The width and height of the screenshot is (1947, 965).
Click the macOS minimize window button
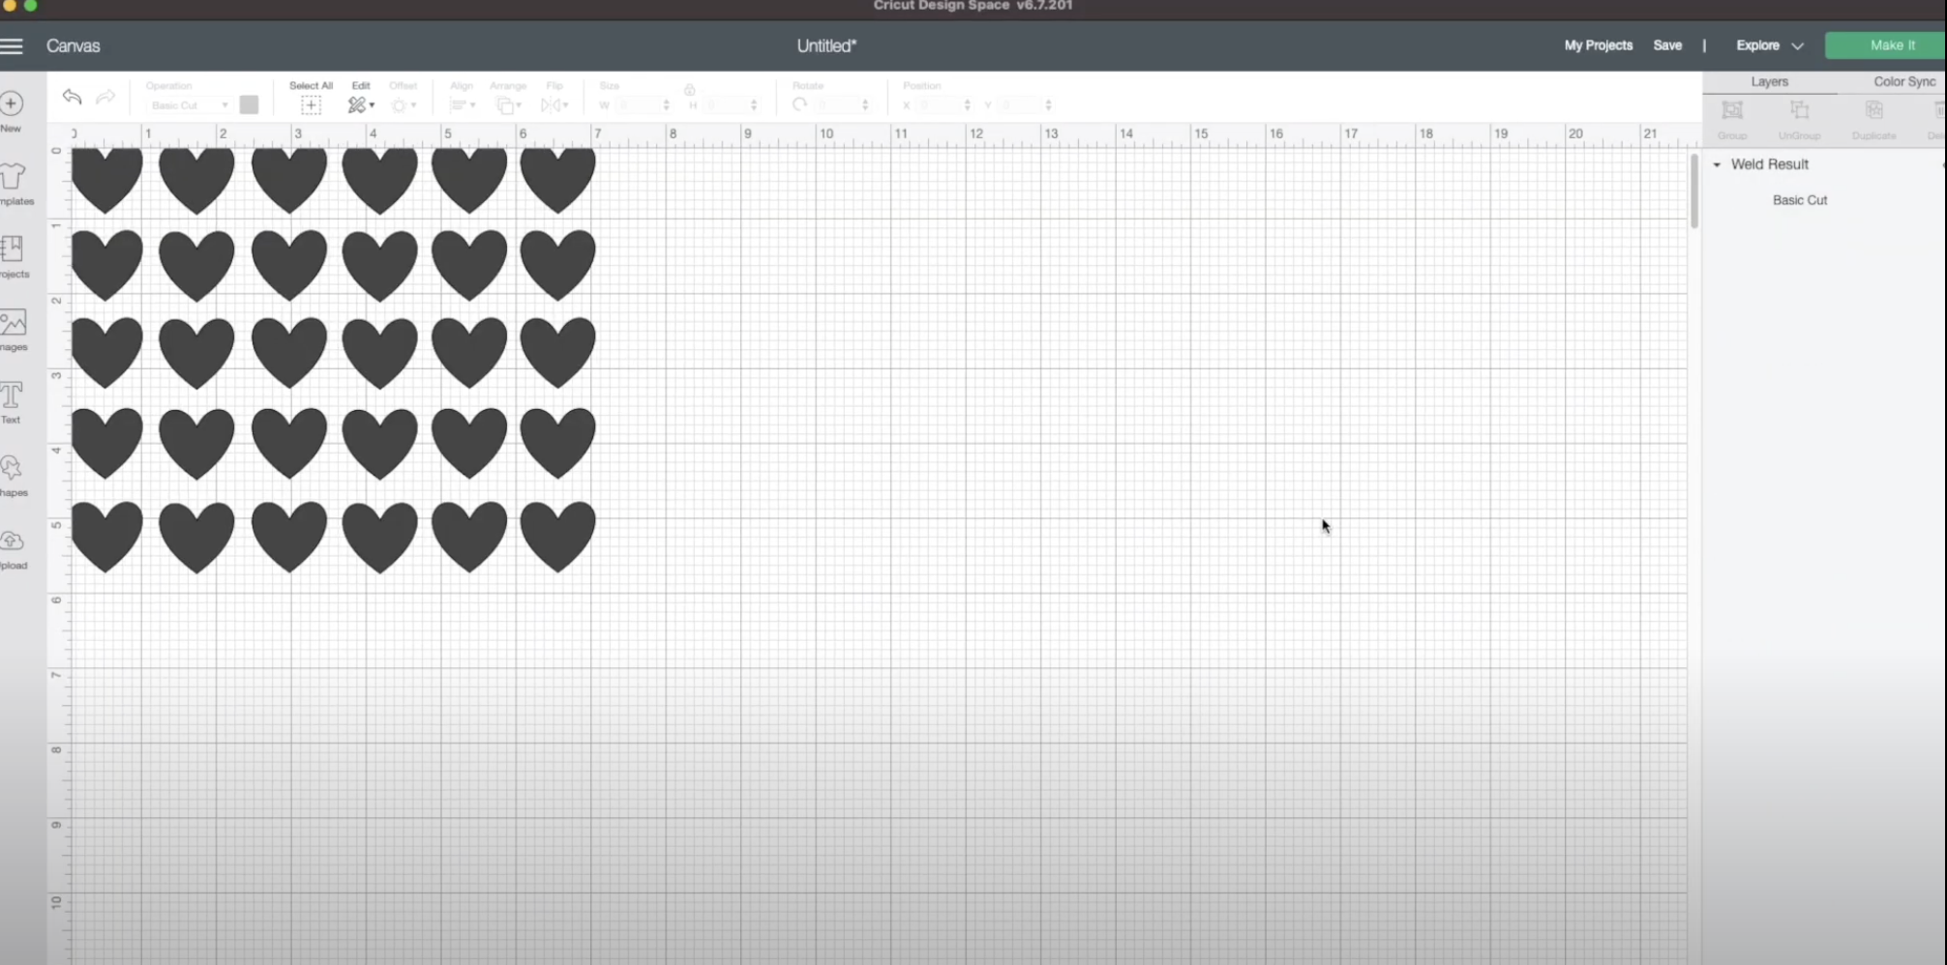[10, 6]
